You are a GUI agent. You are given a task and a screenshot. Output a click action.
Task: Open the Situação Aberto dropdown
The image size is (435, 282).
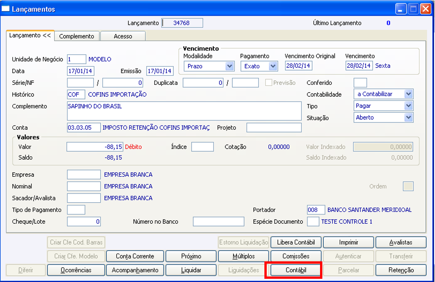pos(408,117)
